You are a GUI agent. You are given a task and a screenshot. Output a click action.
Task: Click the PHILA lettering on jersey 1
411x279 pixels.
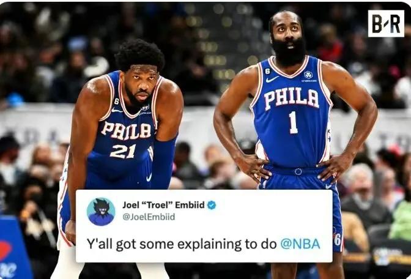click(x=291, y=99)
